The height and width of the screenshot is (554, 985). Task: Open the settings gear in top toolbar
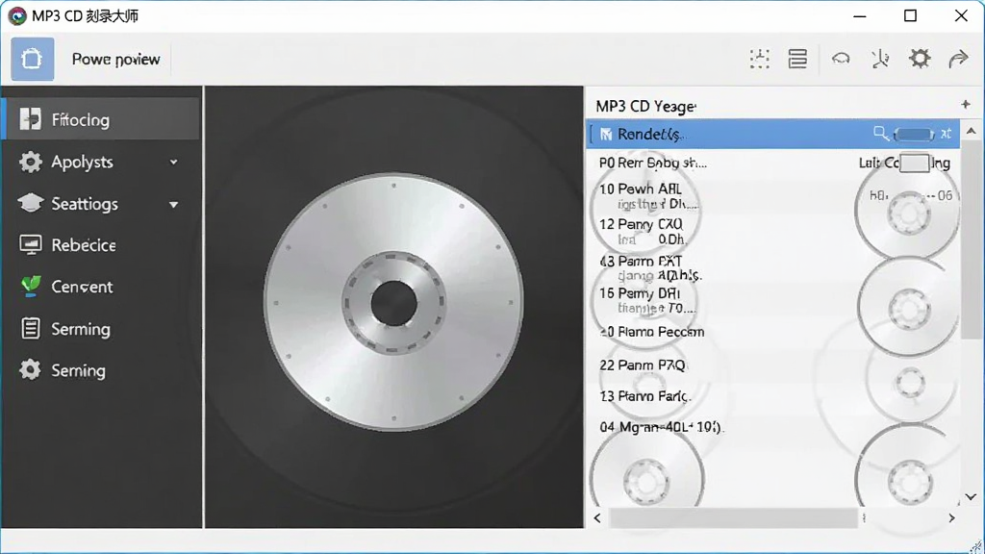[x=919, y=59]
